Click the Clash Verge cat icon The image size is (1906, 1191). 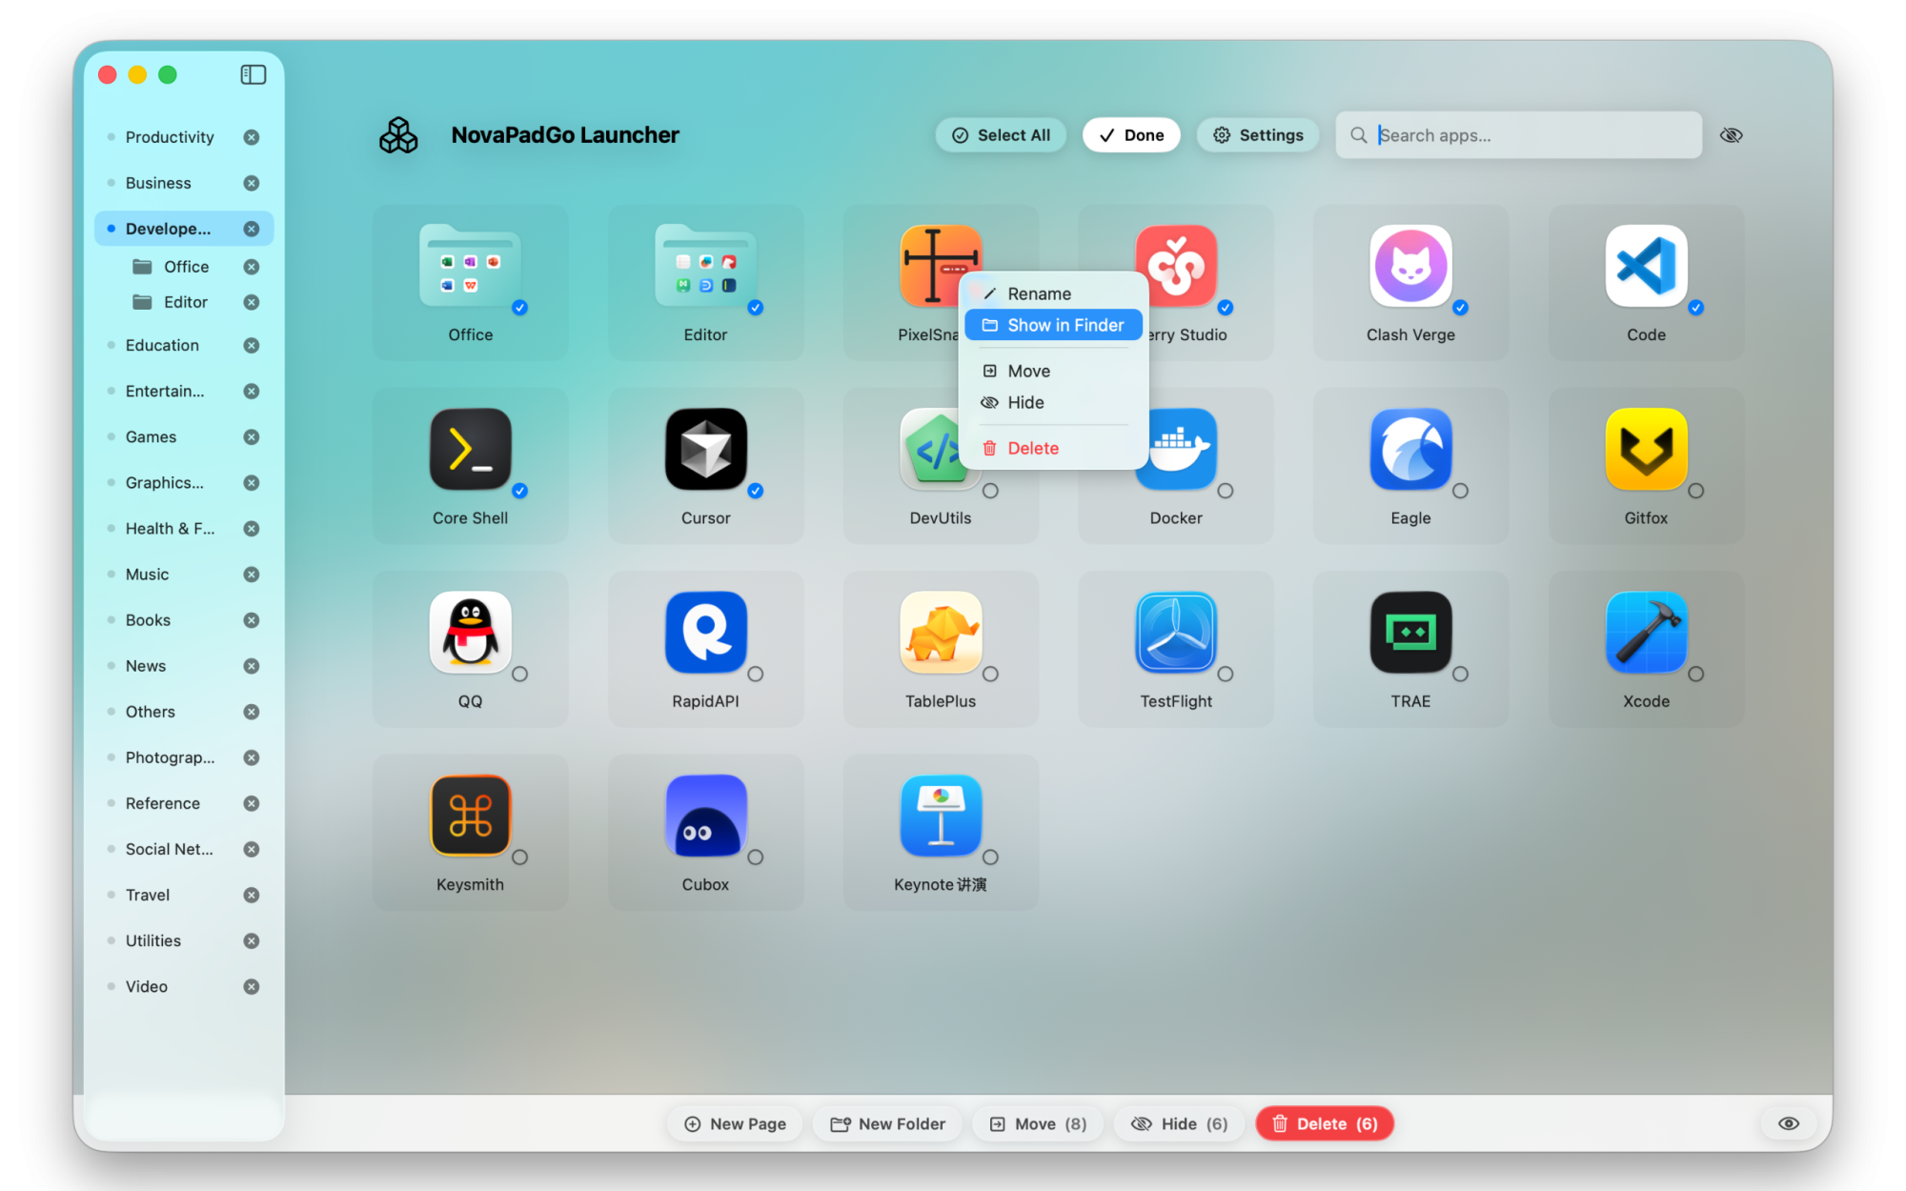[1409, 266]
